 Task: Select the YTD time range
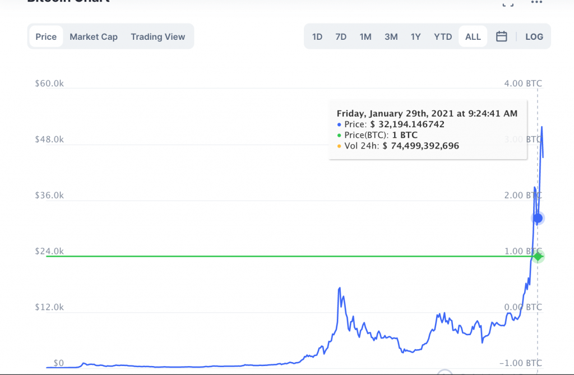point(443,36)
